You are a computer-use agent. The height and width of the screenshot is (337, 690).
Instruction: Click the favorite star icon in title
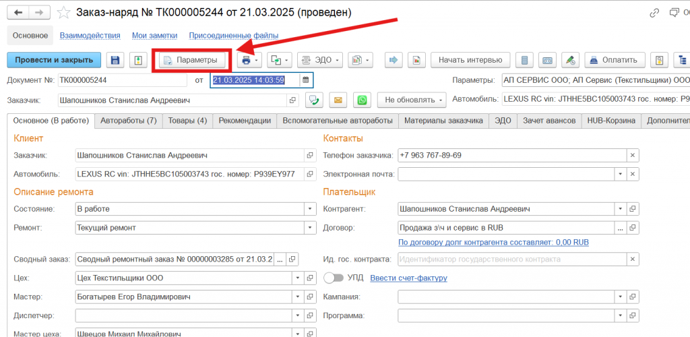pos(63,13)
